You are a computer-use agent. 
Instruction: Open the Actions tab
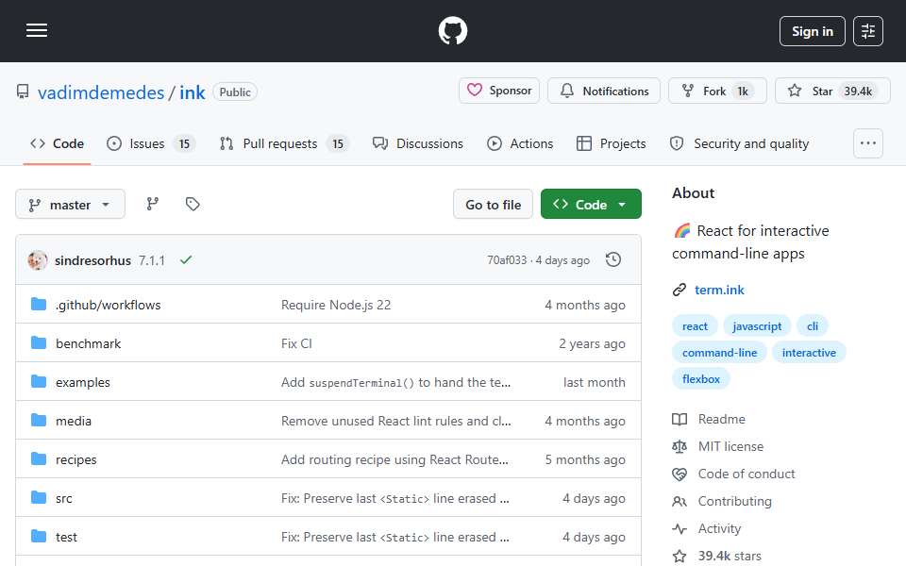[520, 143]
